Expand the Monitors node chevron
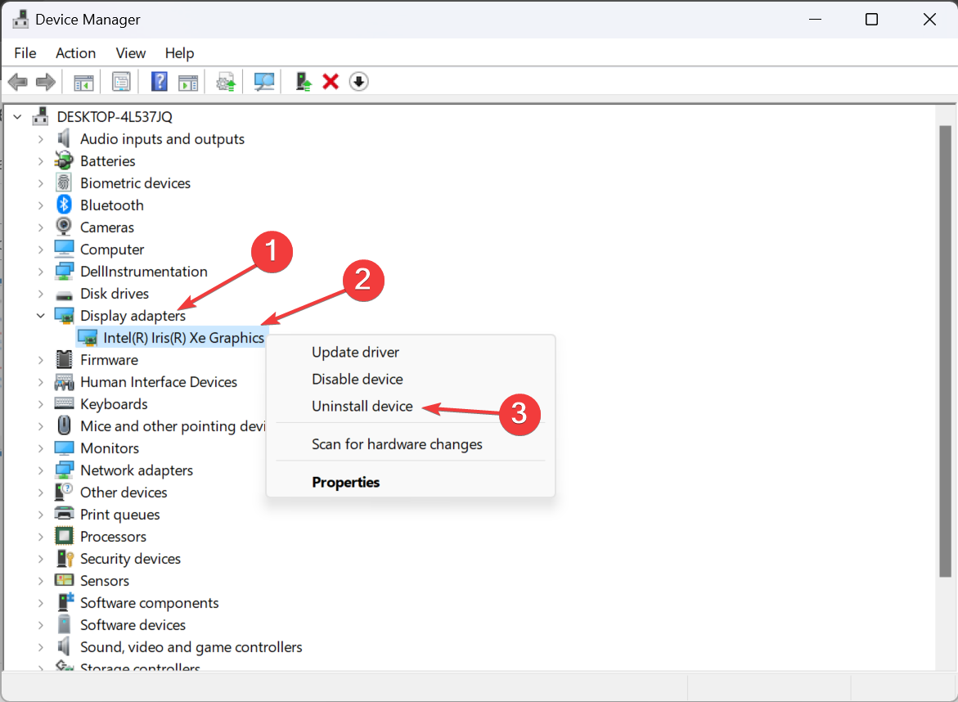This screenshot has width=958, height=702. click(x=40, y=448)
